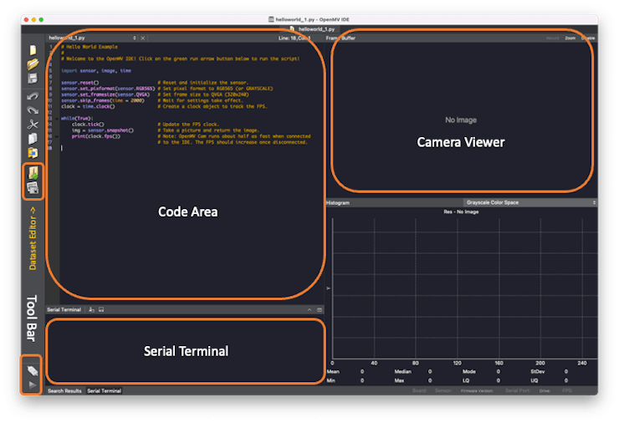619x423 pixels.
Task: Click Record in Frame Buffer header
Action: (553, 38)
